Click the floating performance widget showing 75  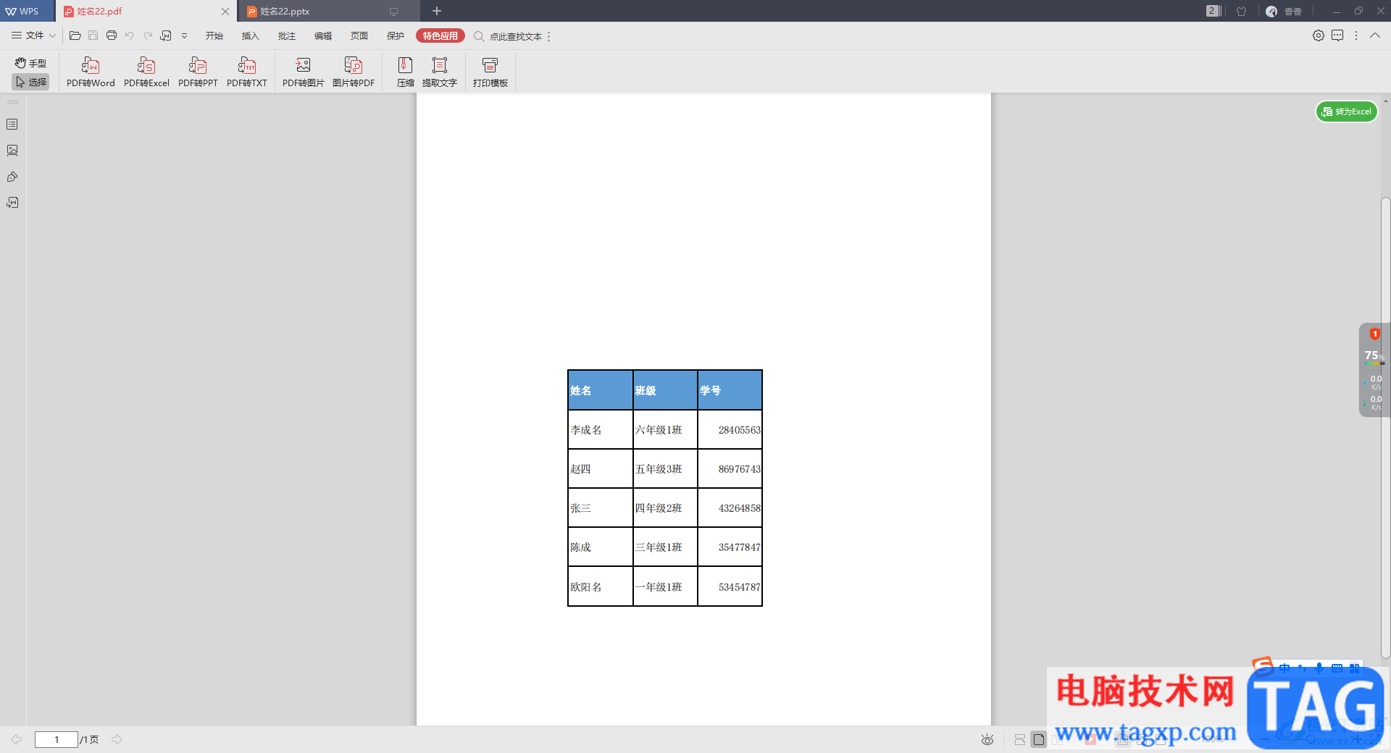(x=1374, y=370)
